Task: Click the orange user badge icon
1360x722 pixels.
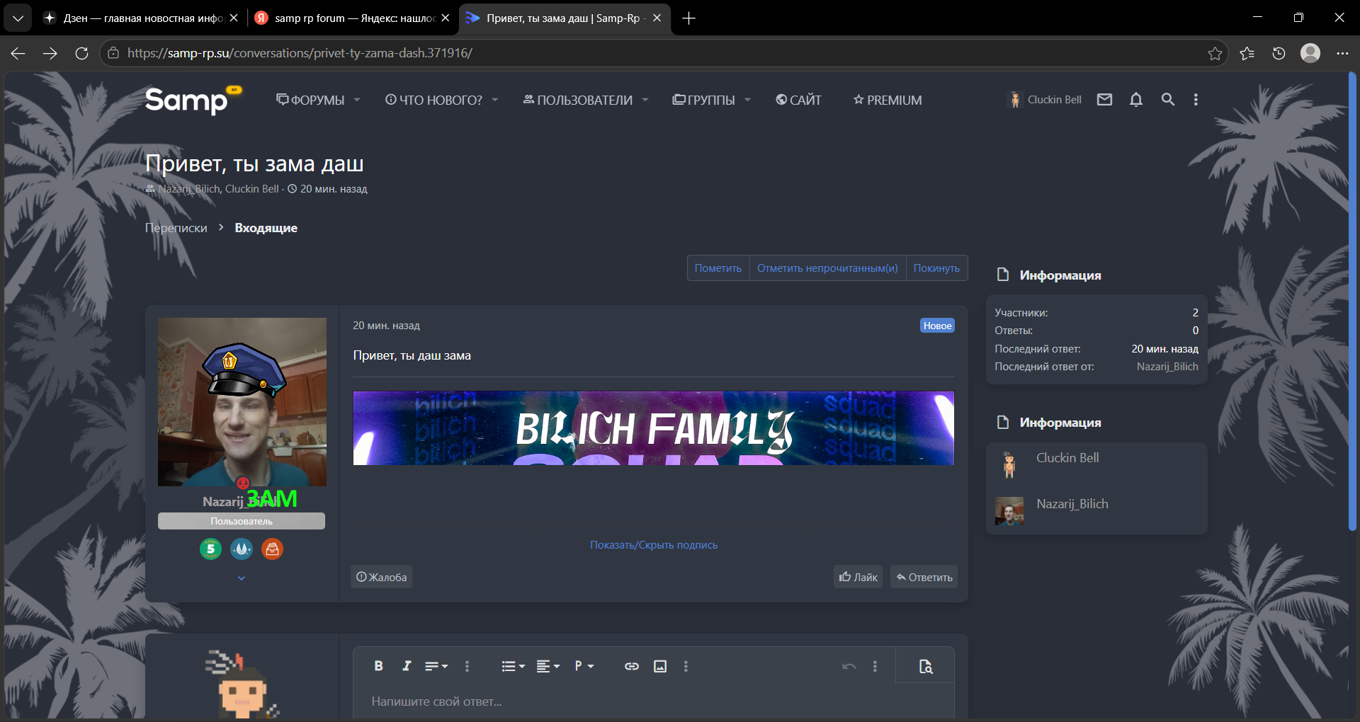Action: [272, 549]
